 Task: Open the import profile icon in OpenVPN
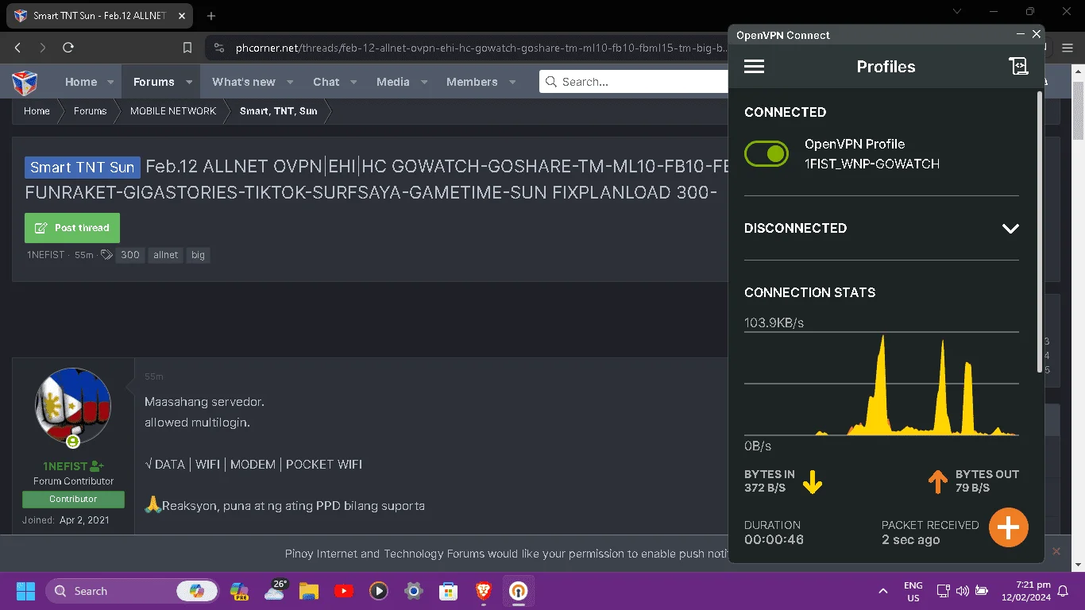click(1018, 67)
